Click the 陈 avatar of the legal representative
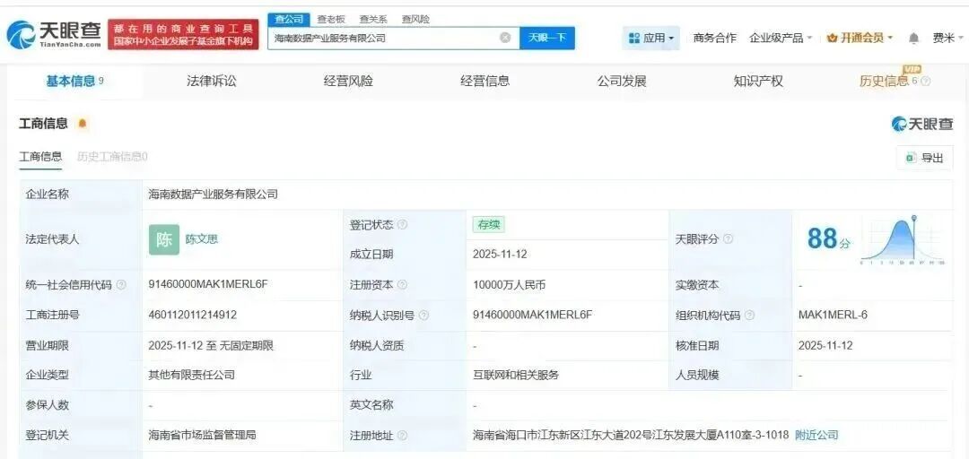Image resolution: width=969 pixels, height=459 pixels. [x=164, y=239]
